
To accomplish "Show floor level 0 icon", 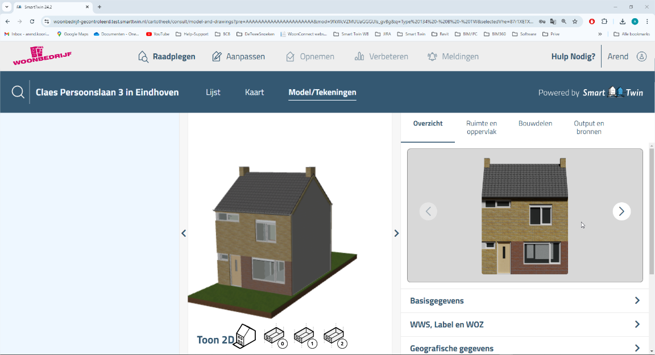I will pos(275,337).
